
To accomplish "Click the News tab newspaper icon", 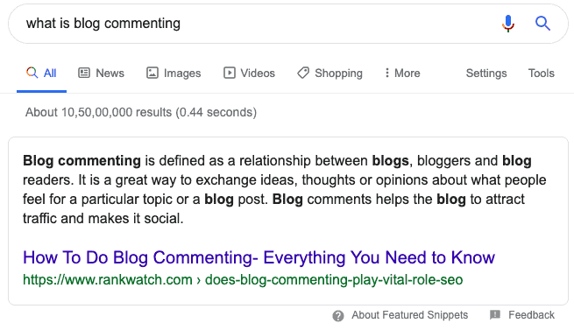I will pos(84,73).
